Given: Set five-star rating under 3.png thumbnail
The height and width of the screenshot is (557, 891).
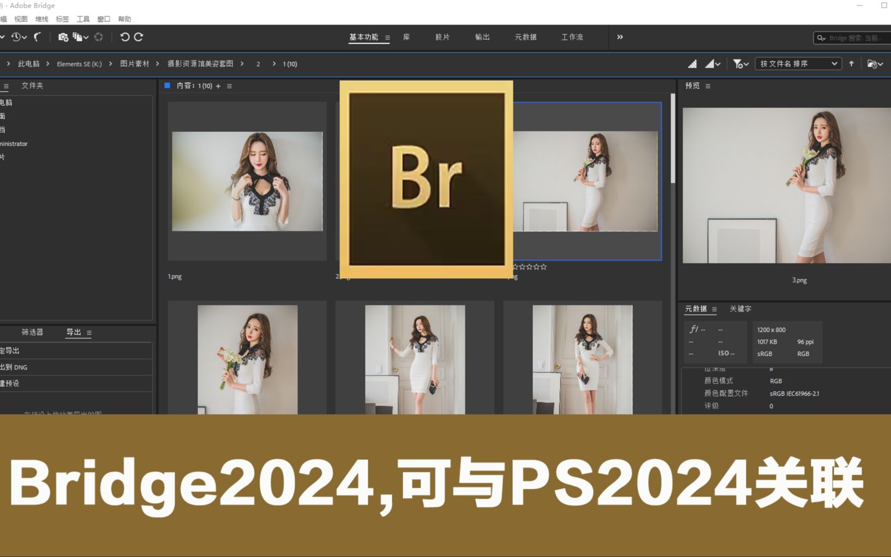Looking at the screenshot, I should (543, 267).
